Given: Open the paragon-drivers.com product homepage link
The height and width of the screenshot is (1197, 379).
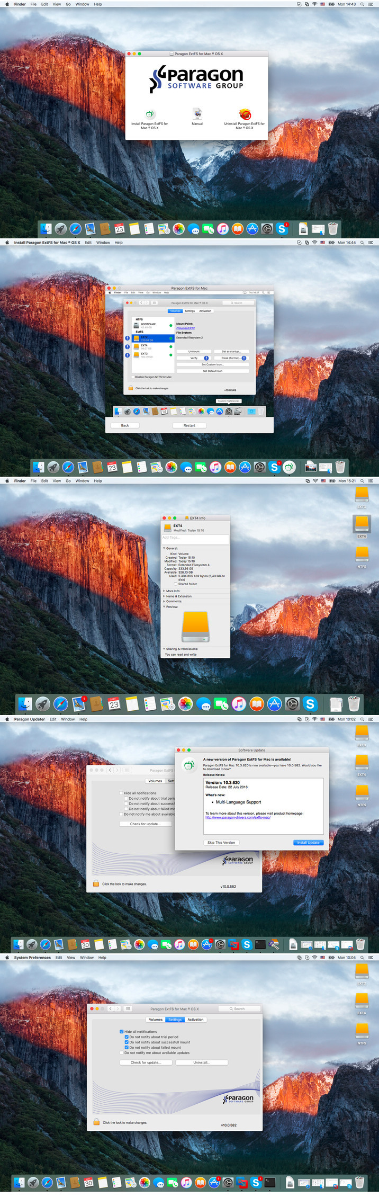Looking at the screenshot, I should (x=238, y=817).
